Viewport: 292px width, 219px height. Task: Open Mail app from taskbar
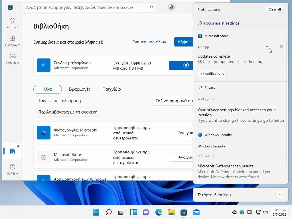[x=196, y=212]
